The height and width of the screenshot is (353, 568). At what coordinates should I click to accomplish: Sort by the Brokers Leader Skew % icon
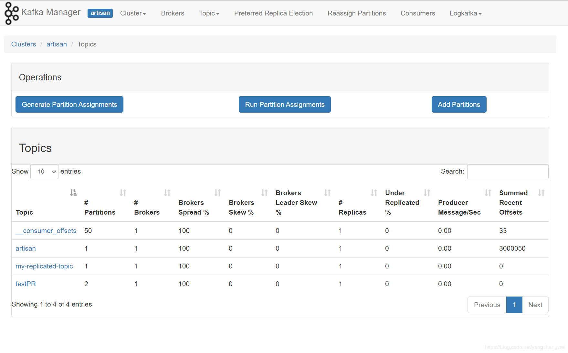[x=327, y=193]
